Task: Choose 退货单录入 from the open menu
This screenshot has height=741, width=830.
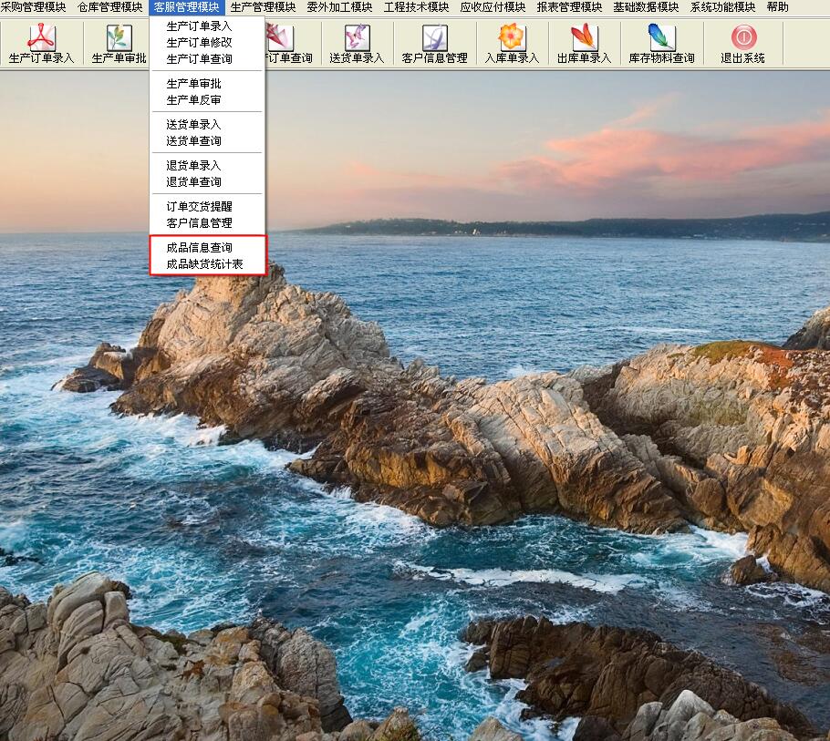Action: (193, 166)
